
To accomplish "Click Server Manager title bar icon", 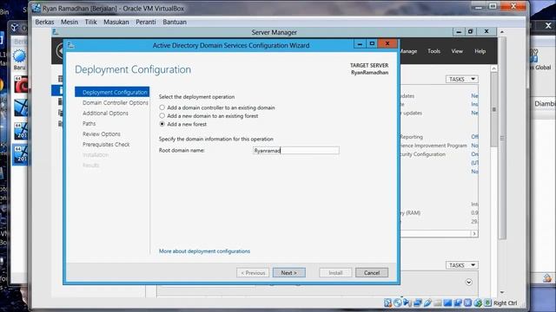I will click(56, 32).
